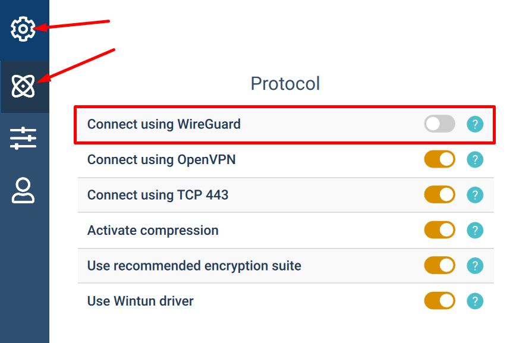Enable the Connect using WireGuard toggle
Screen dimensions: 516x343
tap(440, 124)
